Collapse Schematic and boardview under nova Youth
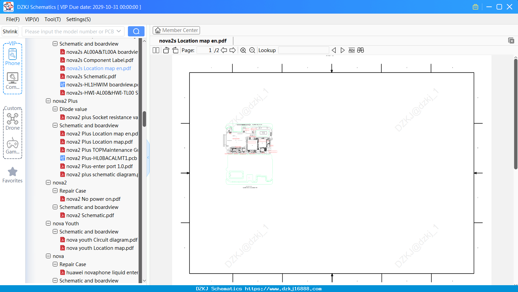The width and height of the screenshot is (518, 292). click(55, 232)
